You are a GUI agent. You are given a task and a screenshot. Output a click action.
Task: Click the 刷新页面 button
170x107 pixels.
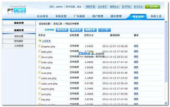point(90,7)
